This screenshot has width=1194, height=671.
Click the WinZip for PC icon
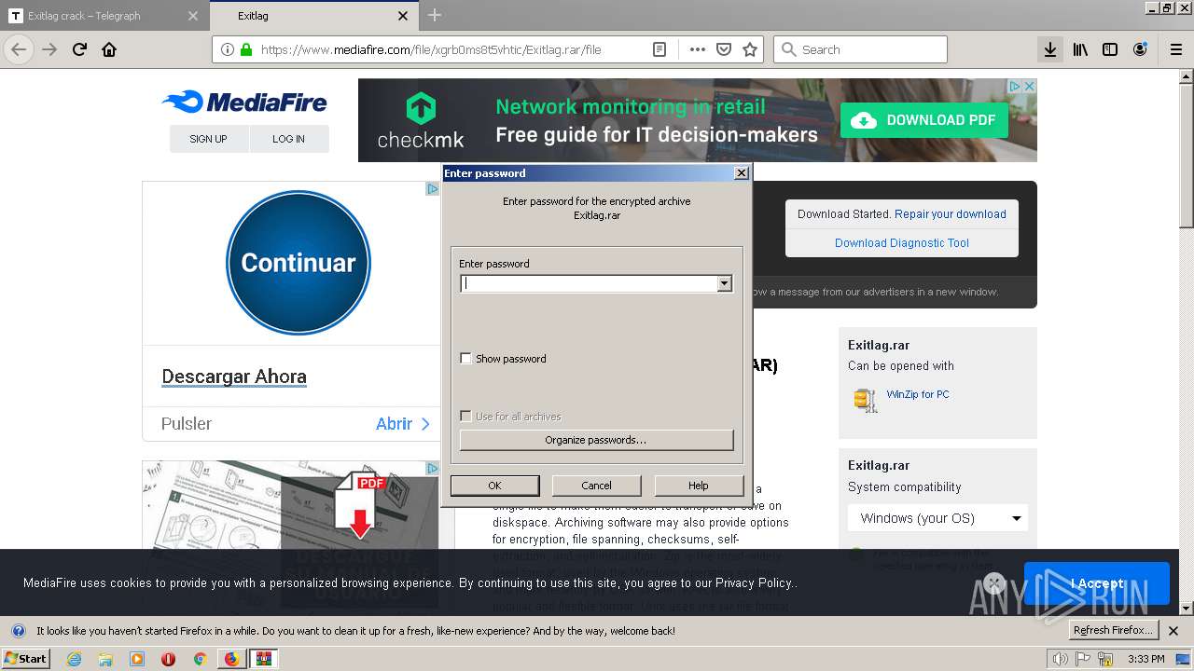coord(865,400)
